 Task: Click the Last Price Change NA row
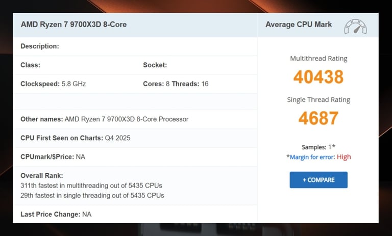(x=56, y=215)
